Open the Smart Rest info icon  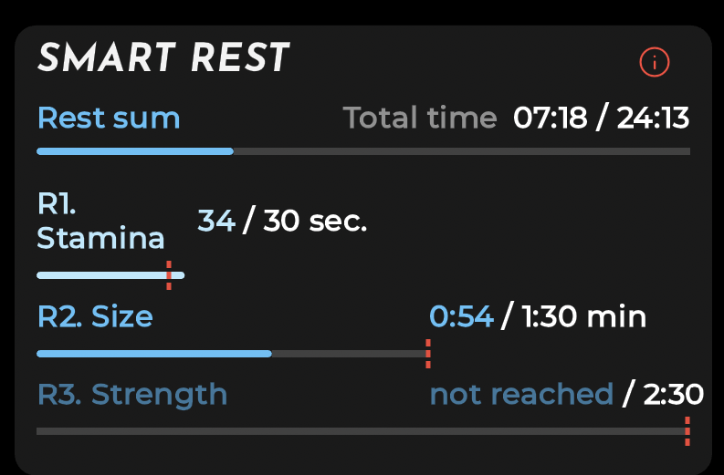(x=655, y=62)
